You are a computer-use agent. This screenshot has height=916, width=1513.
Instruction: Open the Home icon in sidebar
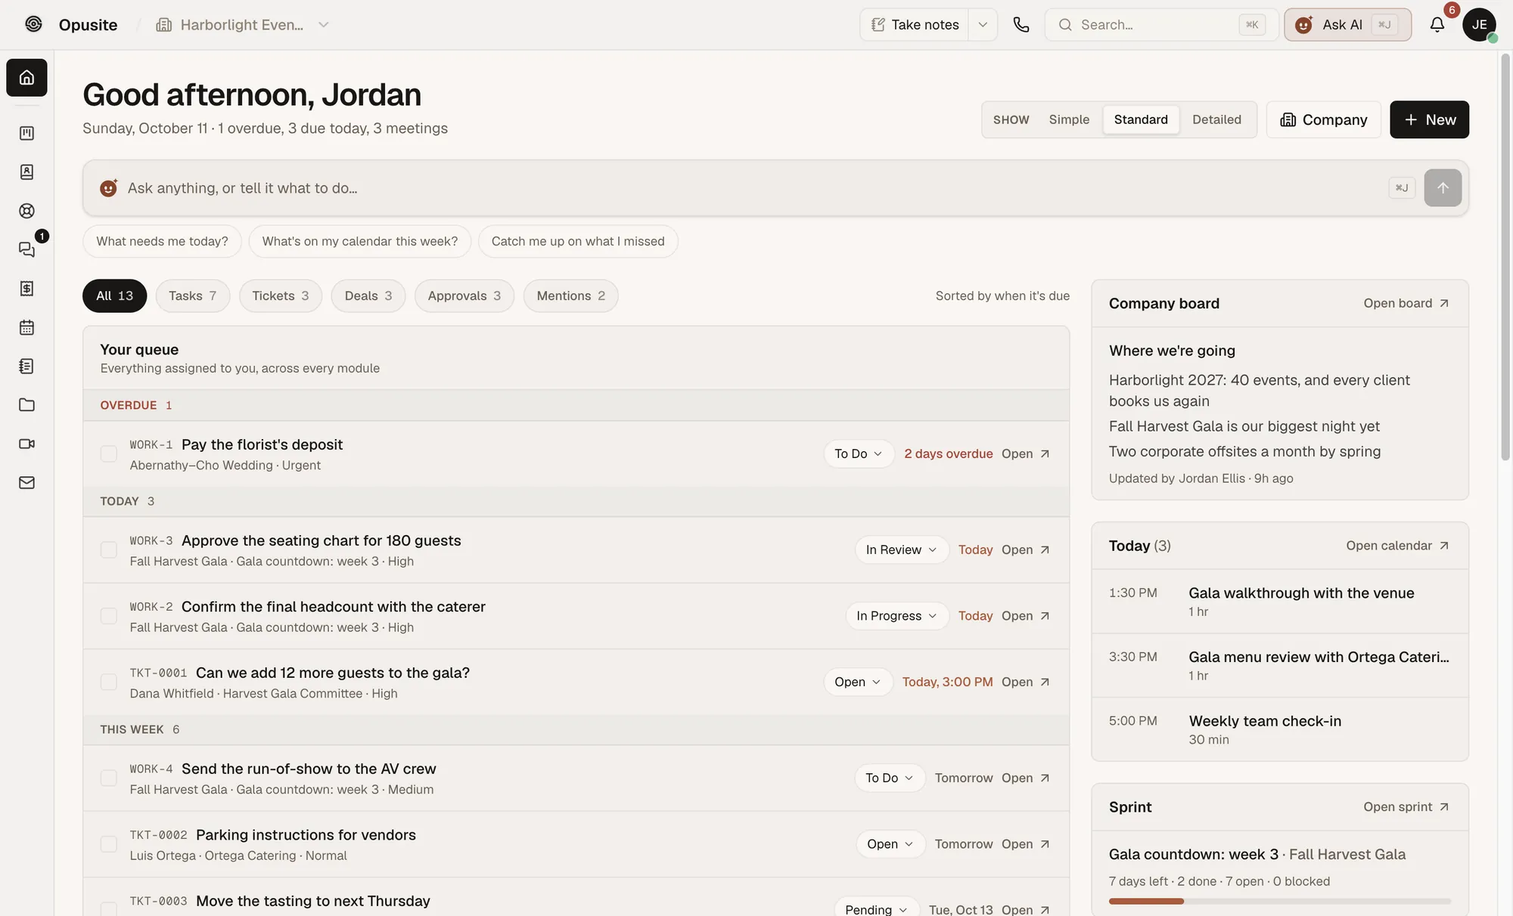pos(26,77)
